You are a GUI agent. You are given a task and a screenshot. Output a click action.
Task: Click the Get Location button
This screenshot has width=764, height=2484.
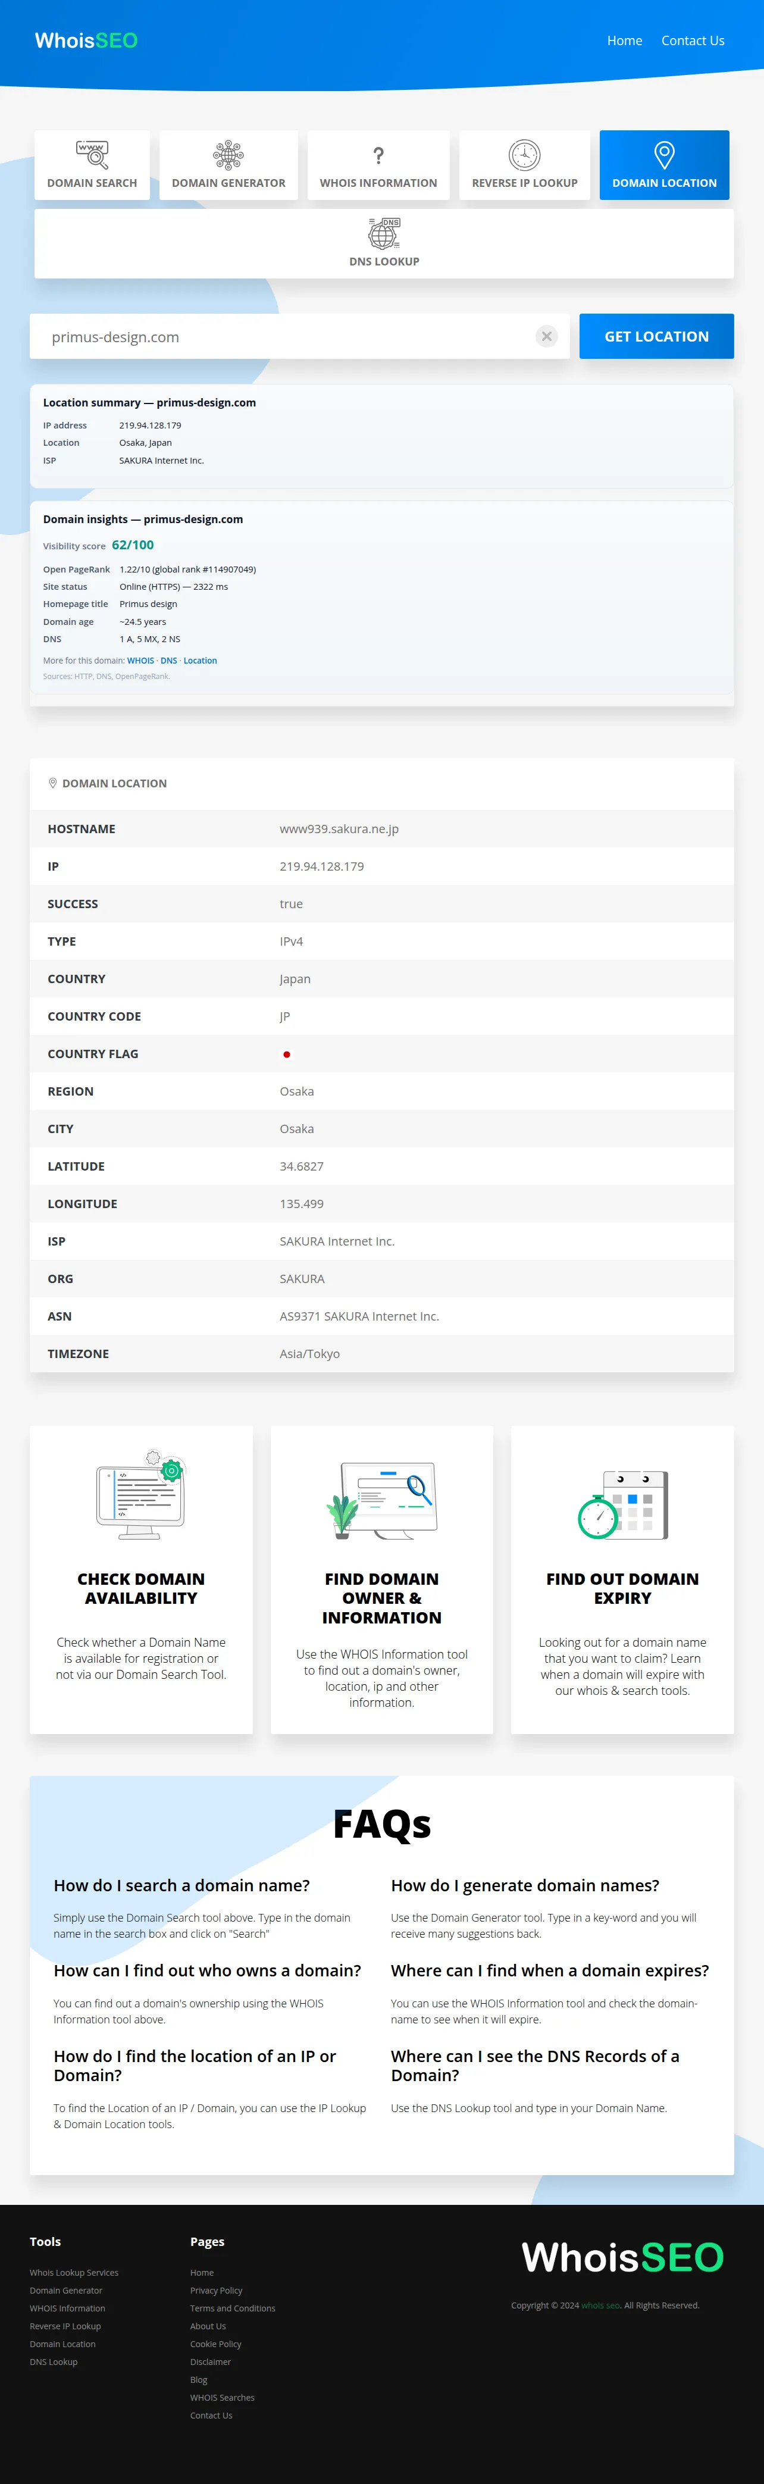pyautogui.click(x=657, y=336)
